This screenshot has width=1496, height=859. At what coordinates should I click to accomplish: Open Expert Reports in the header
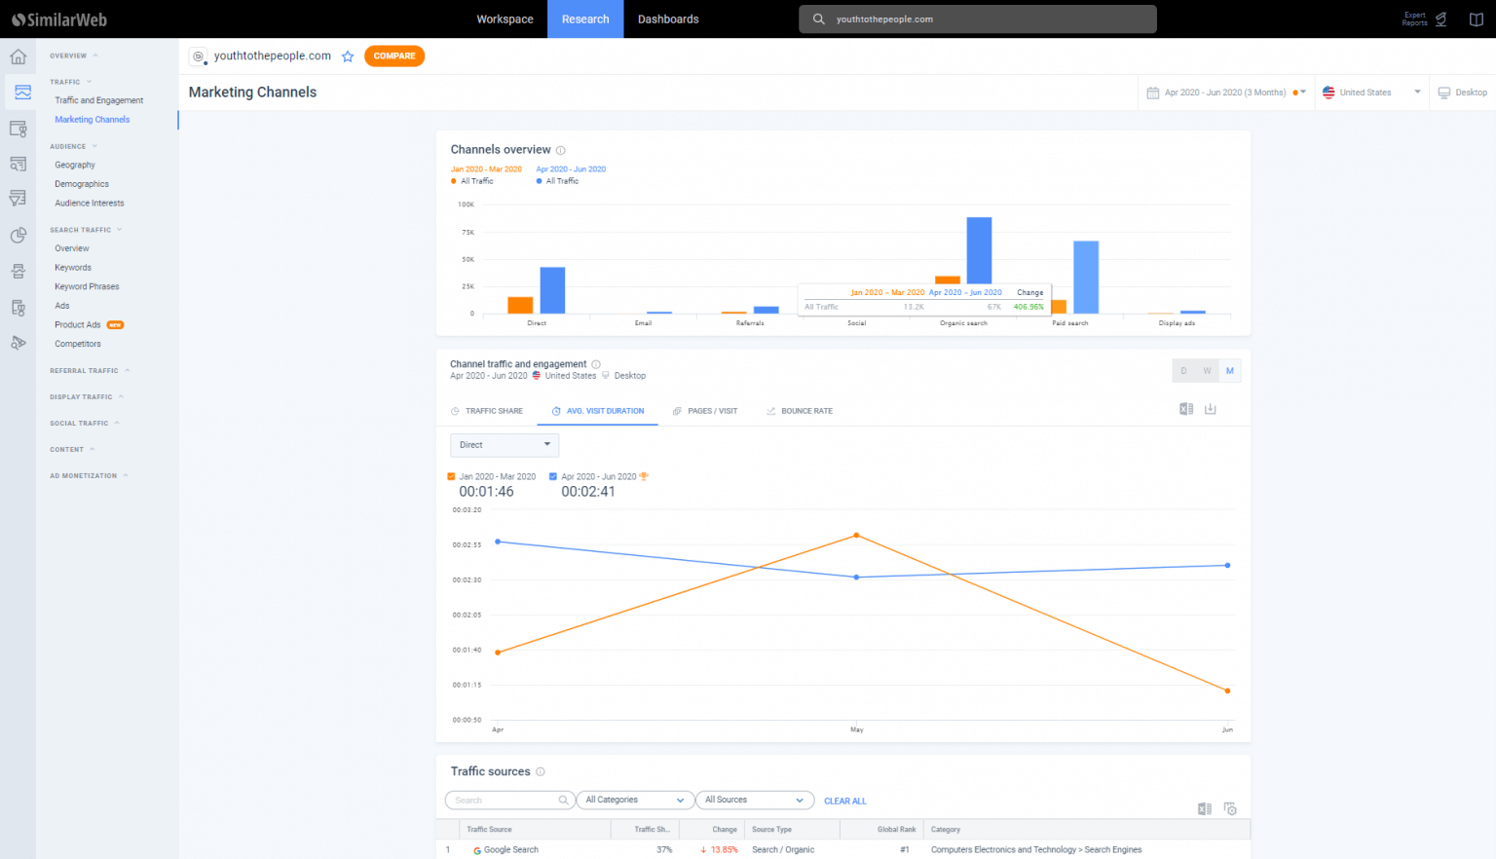click(1425, 19)
